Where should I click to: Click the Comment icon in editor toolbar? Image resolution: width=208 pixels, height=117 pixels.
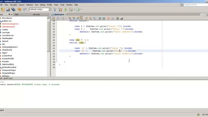[x=118, y=18]
